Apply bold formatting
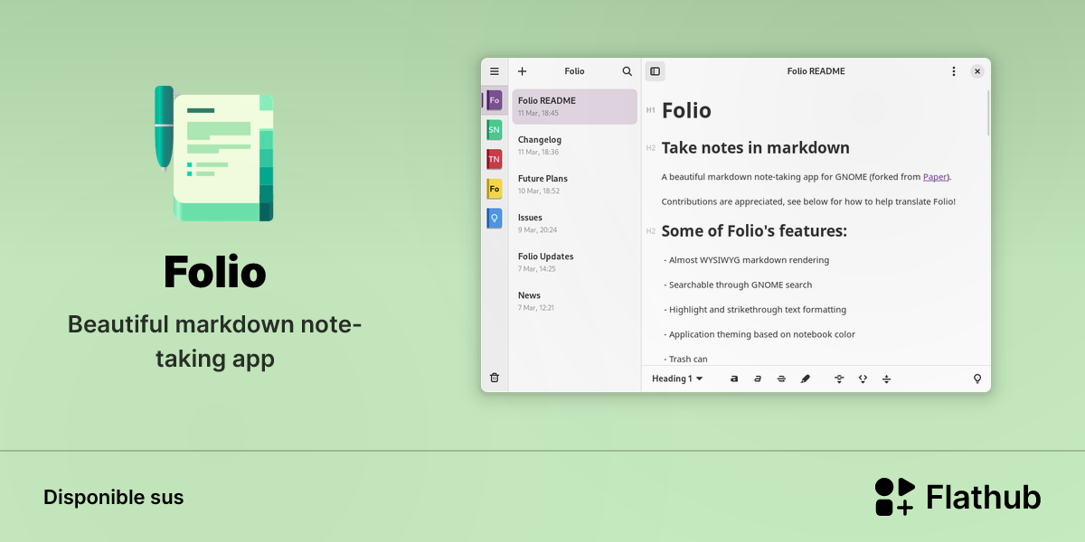 point(734,378)
